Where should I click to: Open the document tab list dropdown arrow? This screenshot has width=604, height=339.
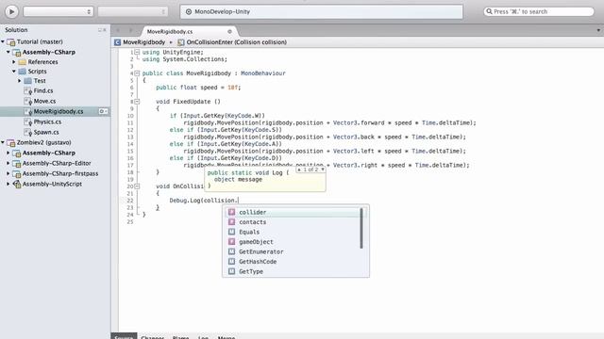click(598, 30)
